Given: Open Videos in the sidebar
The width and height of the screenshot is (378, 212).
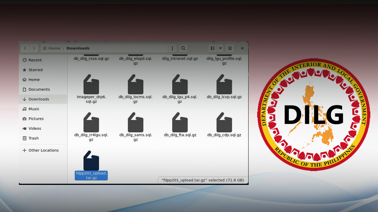Looking at the screenshot, I should (x=43, y=128).
